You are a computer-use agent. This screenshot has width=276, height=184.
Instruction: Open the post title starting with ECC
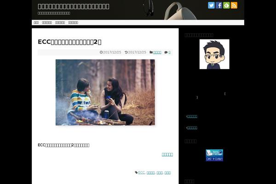(x=69, y=42)
